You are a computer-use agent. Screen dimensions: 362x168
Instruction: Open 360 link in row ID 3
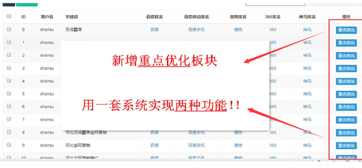273,68
